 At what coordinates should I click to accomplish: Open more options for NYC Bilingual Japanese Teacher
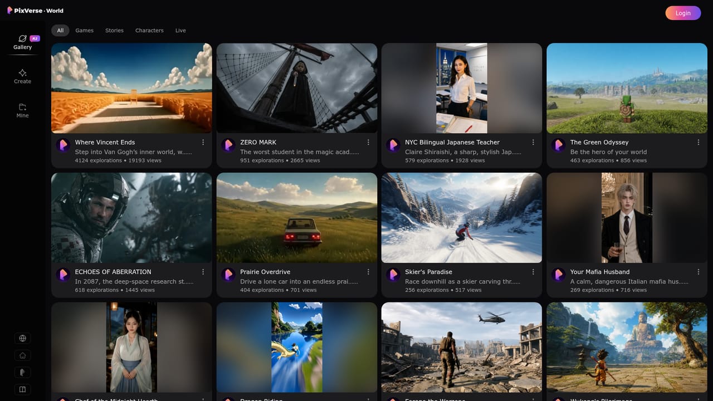(533, 143)
